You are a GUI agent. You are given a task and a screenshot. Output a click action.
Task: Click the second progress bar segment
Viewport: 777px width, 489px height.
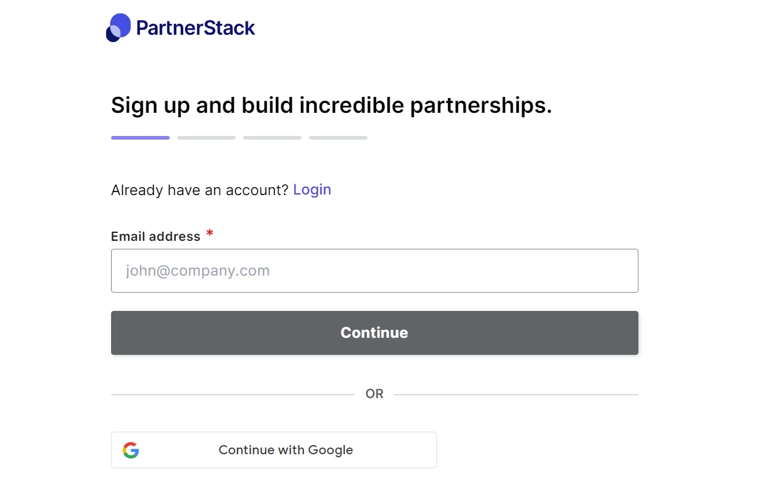coord(206,137)
